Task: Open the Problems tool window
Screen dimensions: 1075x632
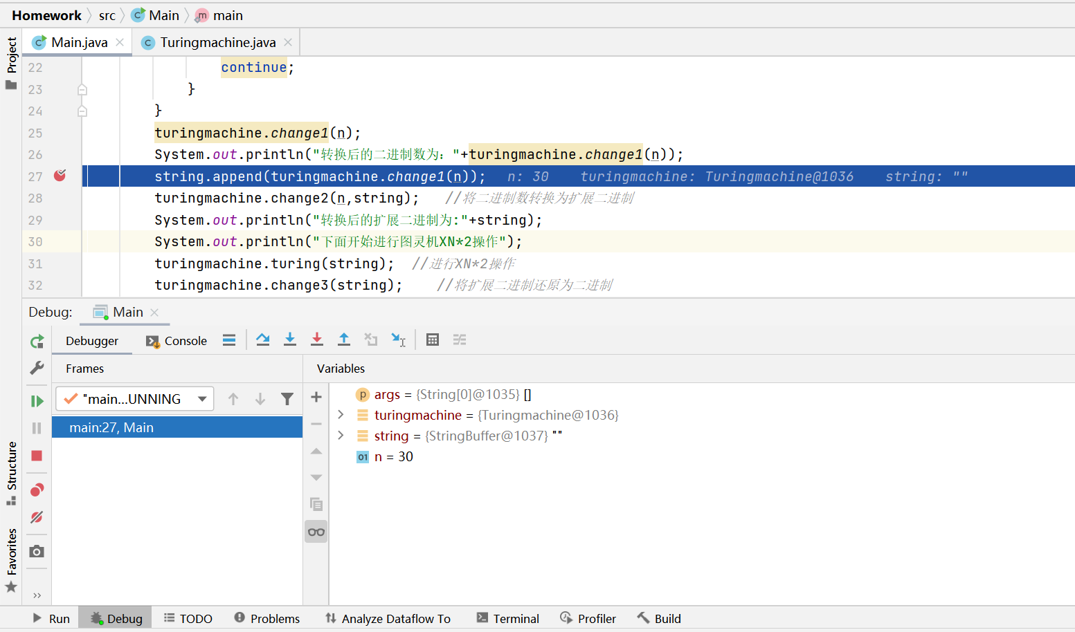Action: click(x=267, y=619)
